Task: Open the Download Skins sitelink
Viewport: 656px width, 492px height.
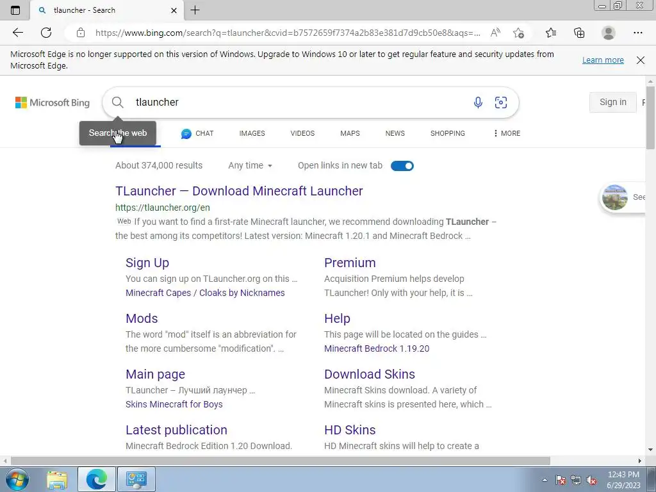Action: [x=370, y=374]
